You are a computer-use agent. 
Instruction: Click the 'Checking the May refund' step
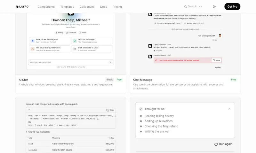(161, 126)
